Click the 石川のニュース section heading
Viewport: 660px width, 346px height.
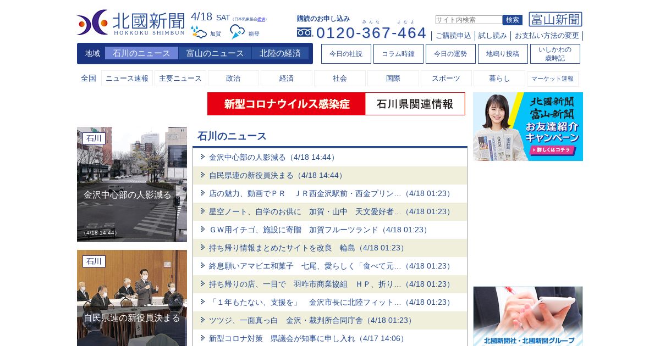click(x=232, y=136)
